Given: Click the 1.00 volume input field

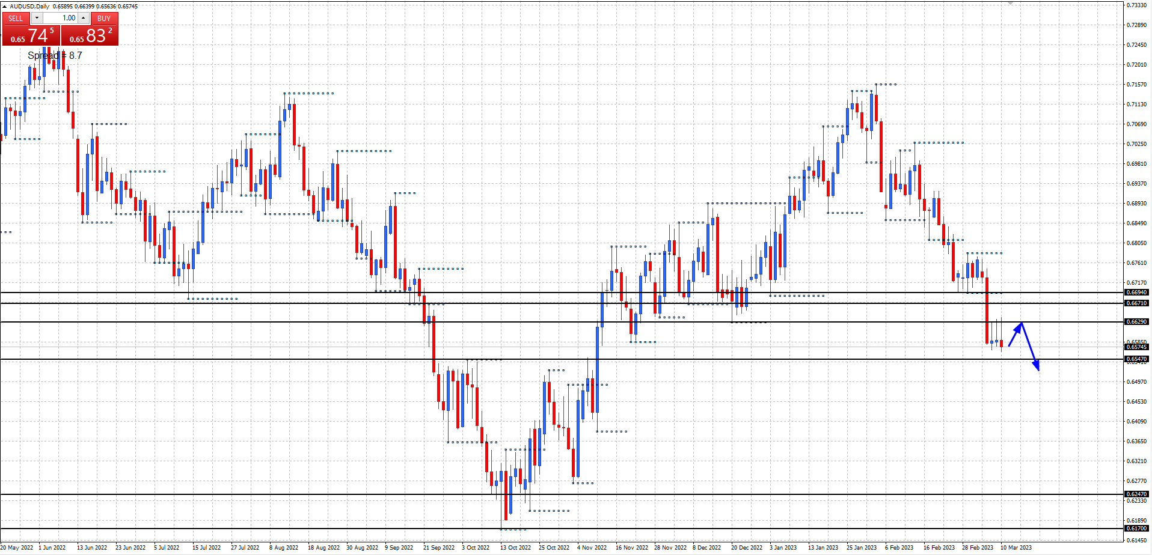Looking at the screenshot, I should (60, 18).
